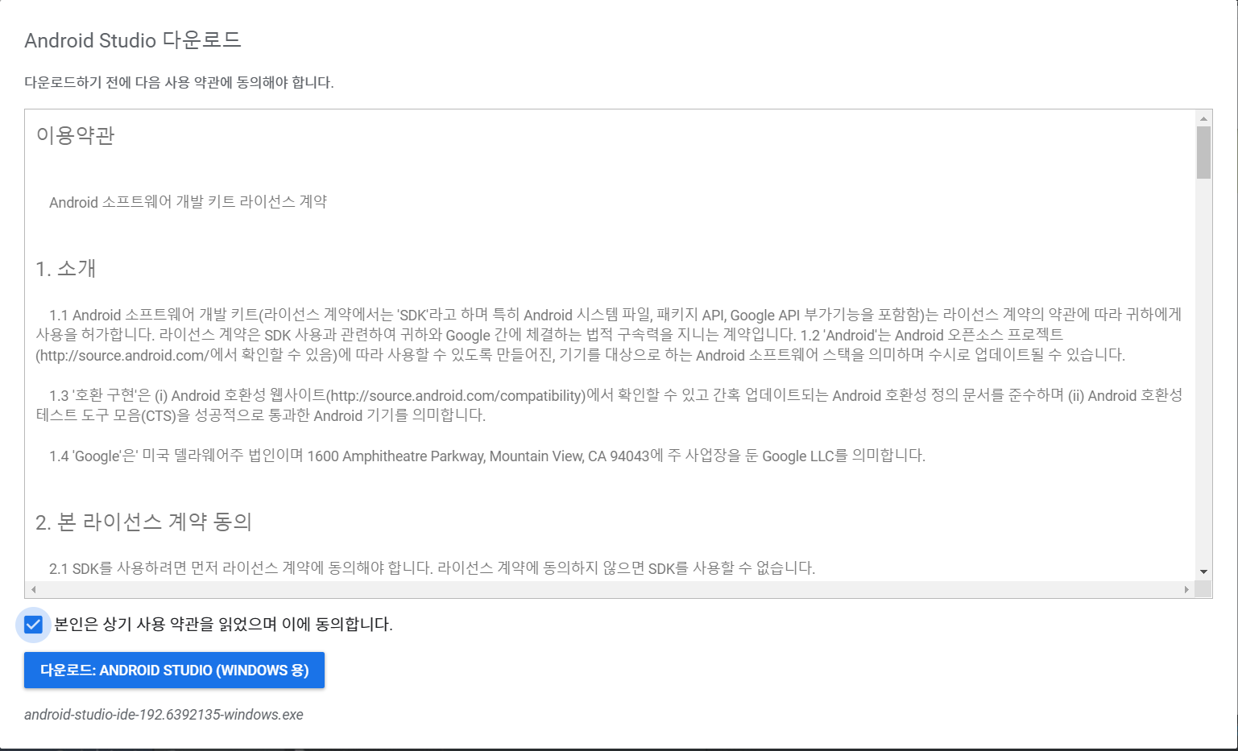This screenshot has height=751, width=1238.
Task: Click the 이용약관 heading text
Action: (x=75, y=135)
